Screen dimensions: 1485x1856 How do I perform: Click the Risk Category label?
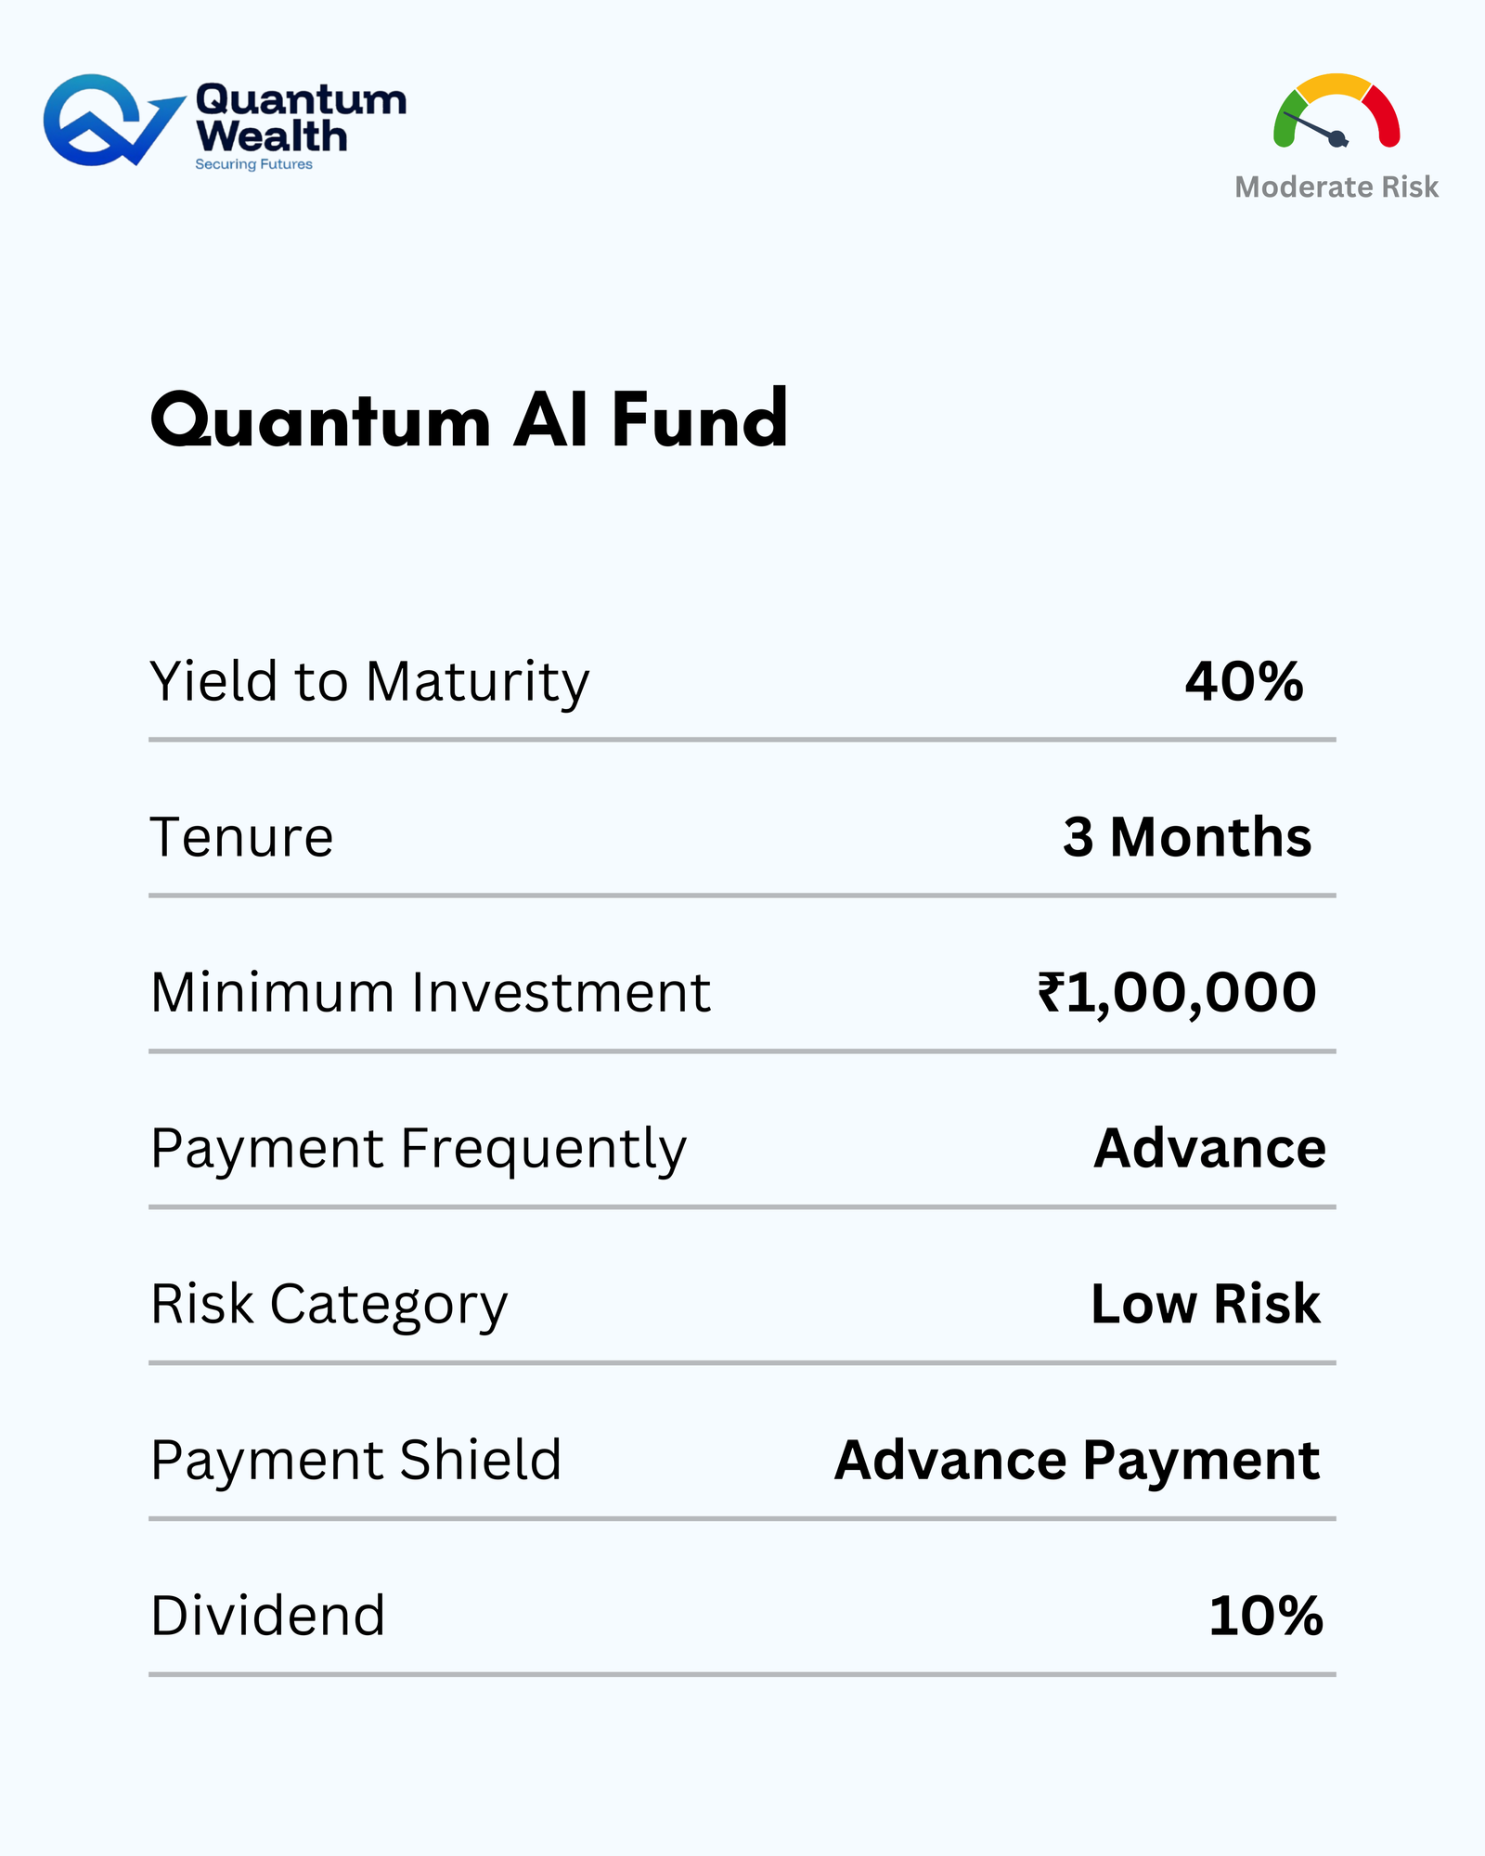[329, 1305]
